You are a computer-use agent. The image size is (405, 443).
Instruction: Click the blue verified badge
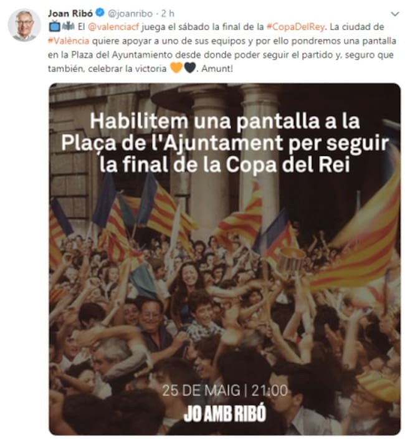tap(100, 12)
